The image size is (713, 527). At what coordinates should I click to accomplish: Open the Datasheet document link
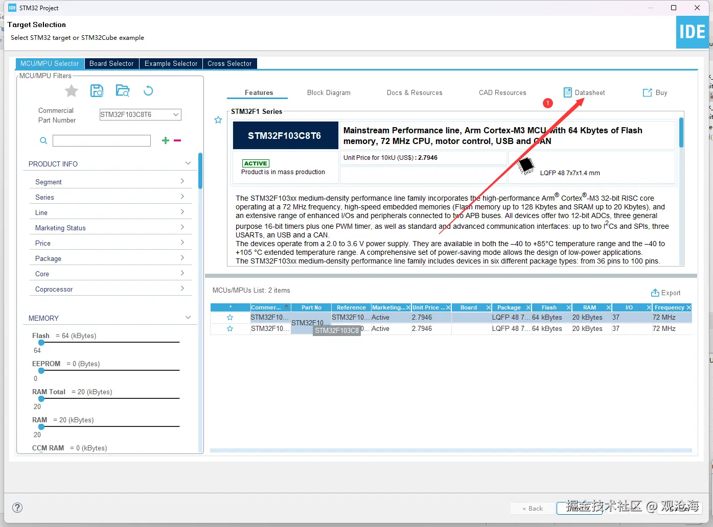[x=584, y=92]
